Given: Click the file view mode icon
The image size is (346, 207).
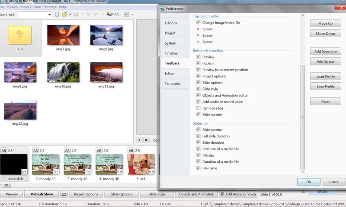Looking at the screenshot, I should pyautogui.click(x=126, y=15).
